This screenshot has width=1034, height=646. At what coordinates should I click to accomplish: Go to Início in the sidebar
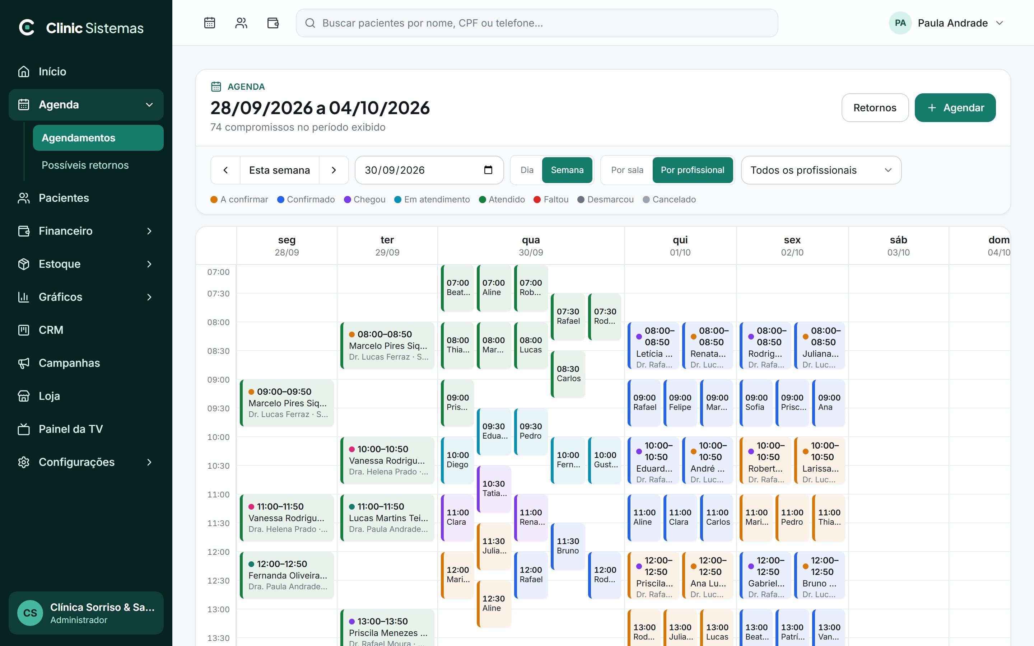86,71
